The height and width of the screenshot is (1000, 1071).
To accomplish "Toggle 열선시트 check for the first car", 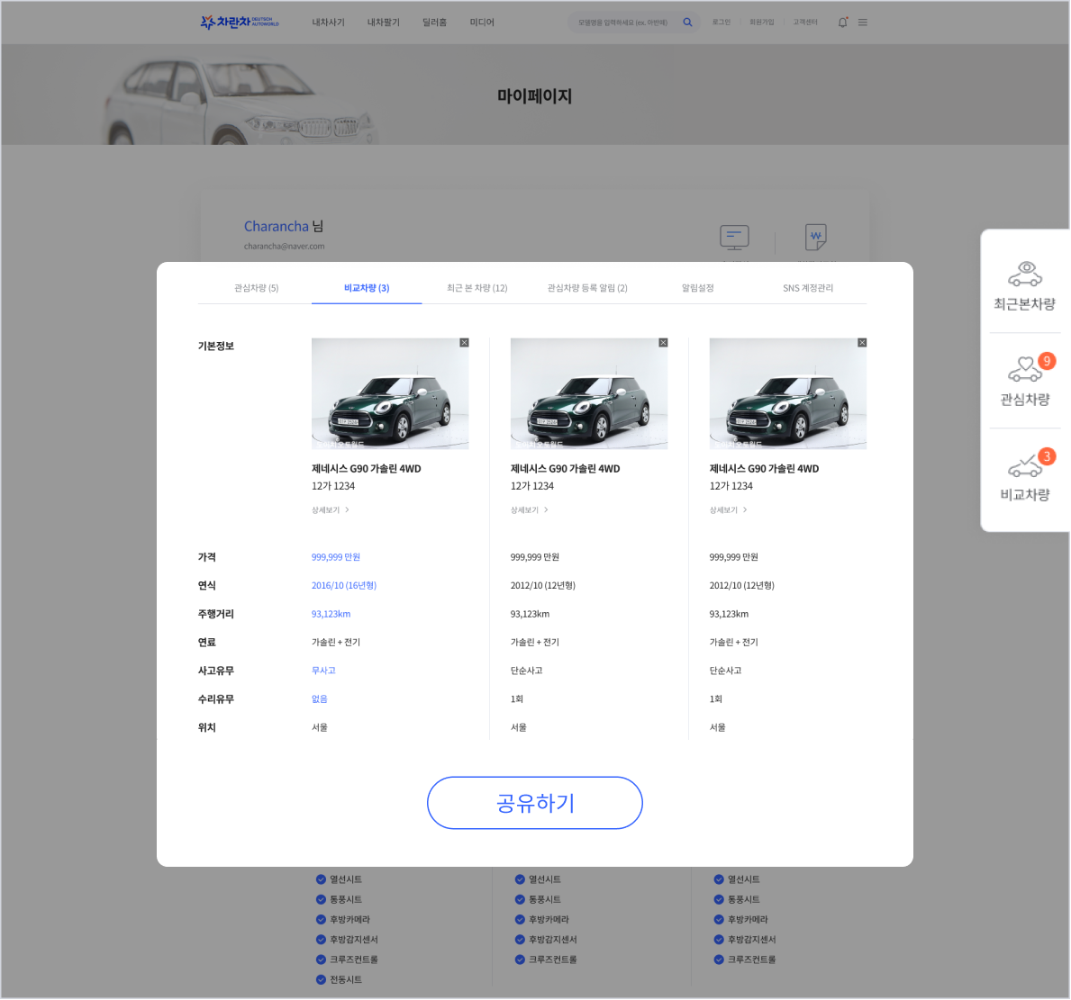I will 321,880.
